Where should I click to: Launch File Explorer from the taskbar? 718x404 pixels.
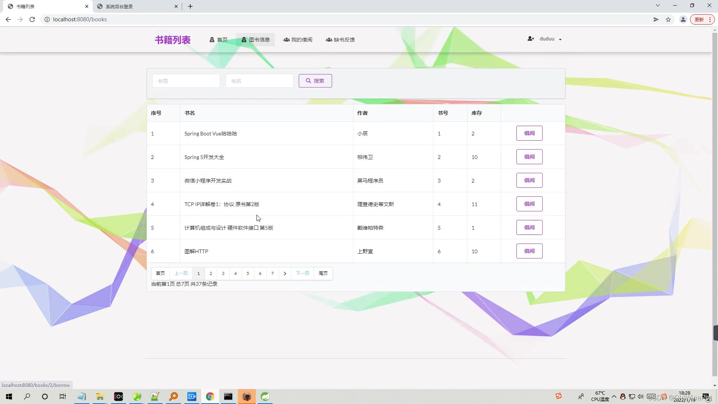(99, 396)
